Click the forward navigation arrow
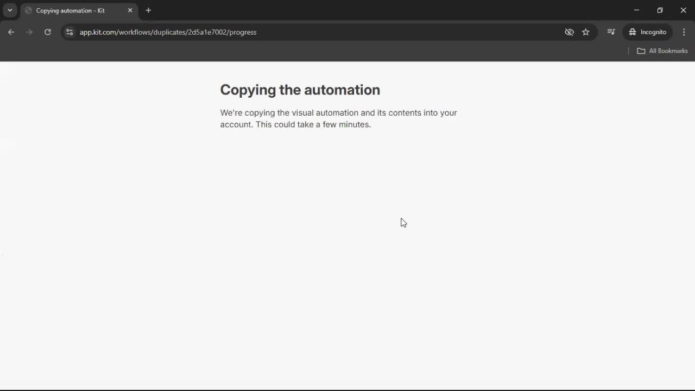The width and height of the screenshot is (695, 391). click(29, 32)
